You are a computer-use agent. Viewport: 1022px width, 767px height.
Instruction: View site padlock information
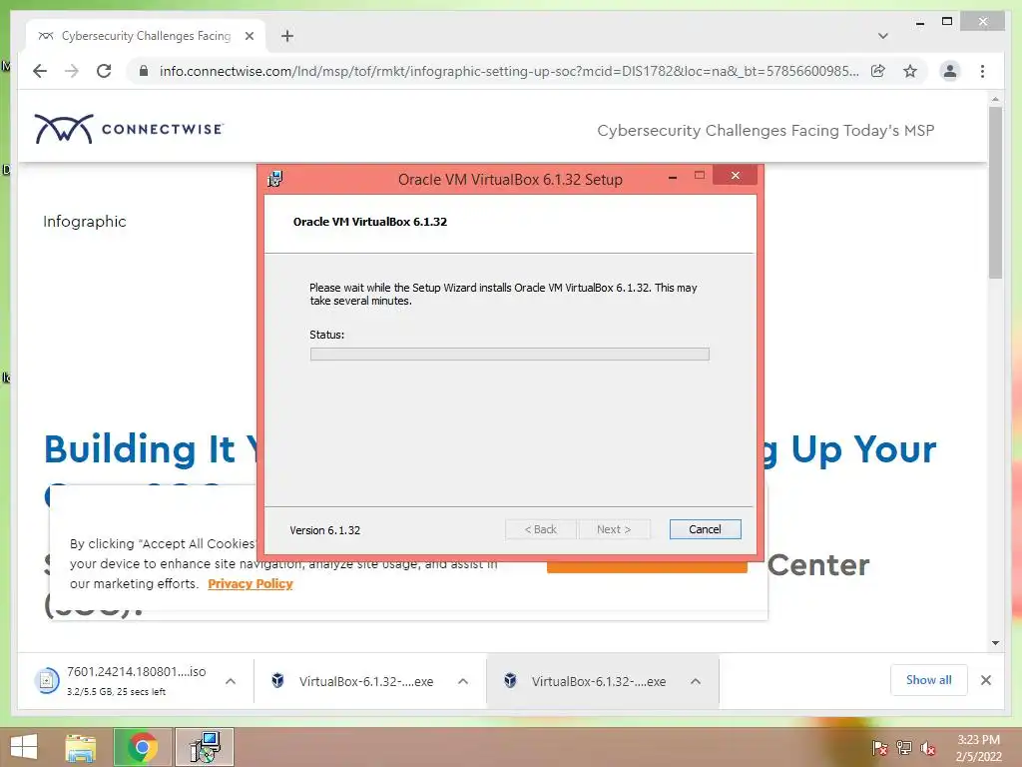point(144,71)
